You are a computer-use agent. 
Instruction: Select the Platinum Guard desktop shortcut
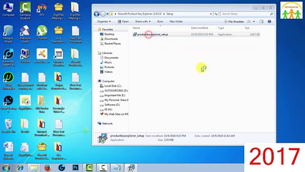coord(25,34)
